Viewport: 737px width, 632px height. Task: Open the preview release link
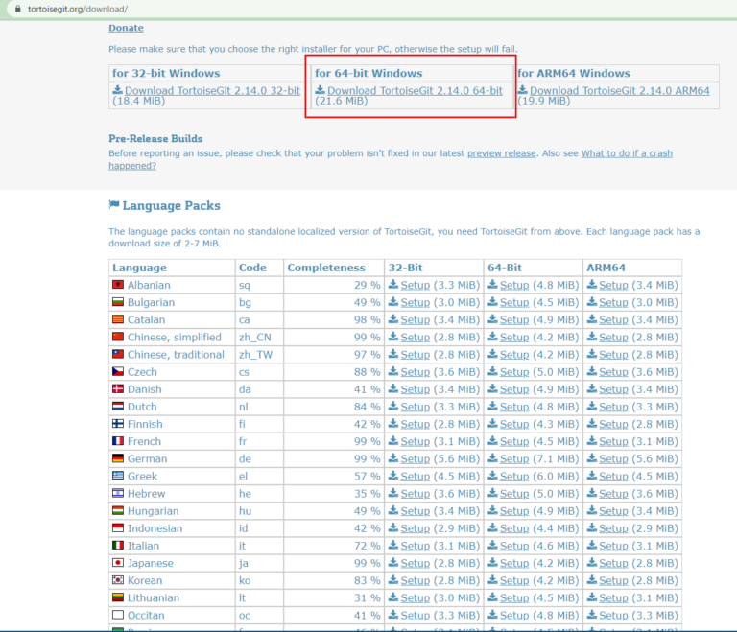501,153
